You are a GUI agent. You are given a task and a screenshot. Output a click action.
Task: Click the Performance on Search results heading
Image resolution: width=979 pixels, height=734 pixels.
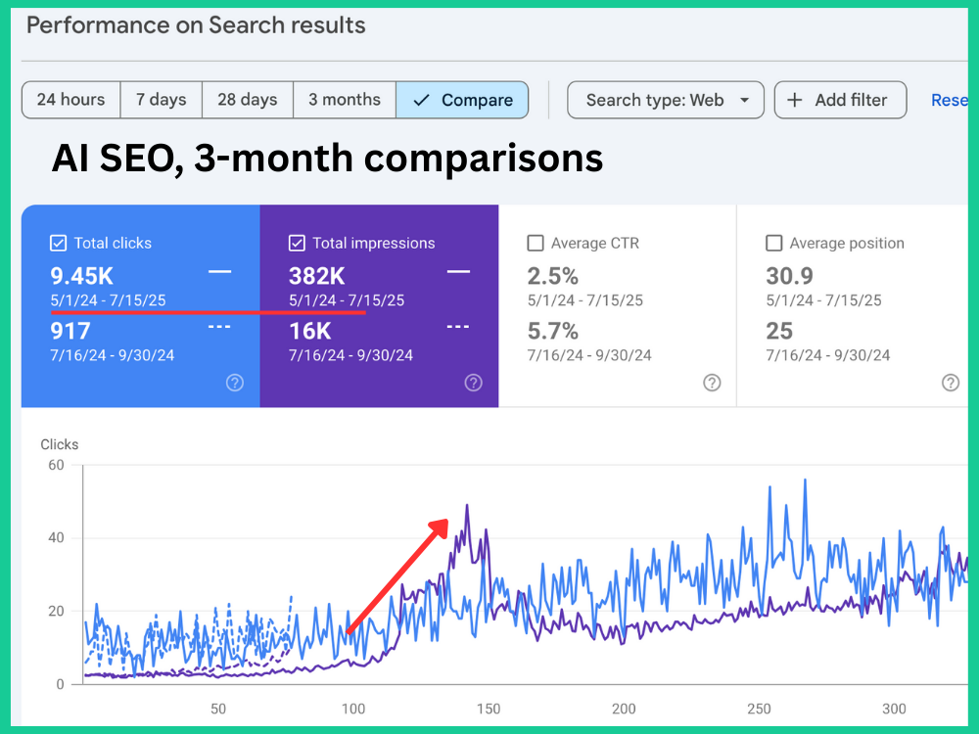[x=196, y=25]
